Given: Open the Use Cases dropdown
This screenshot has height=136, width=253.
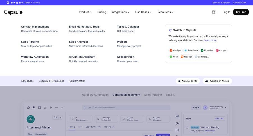Looking at the screenshot, I should pyautogui.click(x=143, y=12).
